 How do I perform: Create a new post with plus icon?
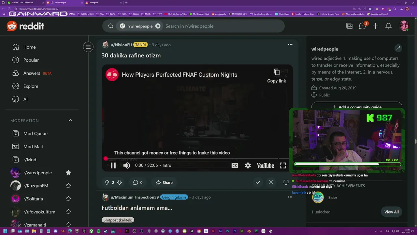tap(375, 26)
